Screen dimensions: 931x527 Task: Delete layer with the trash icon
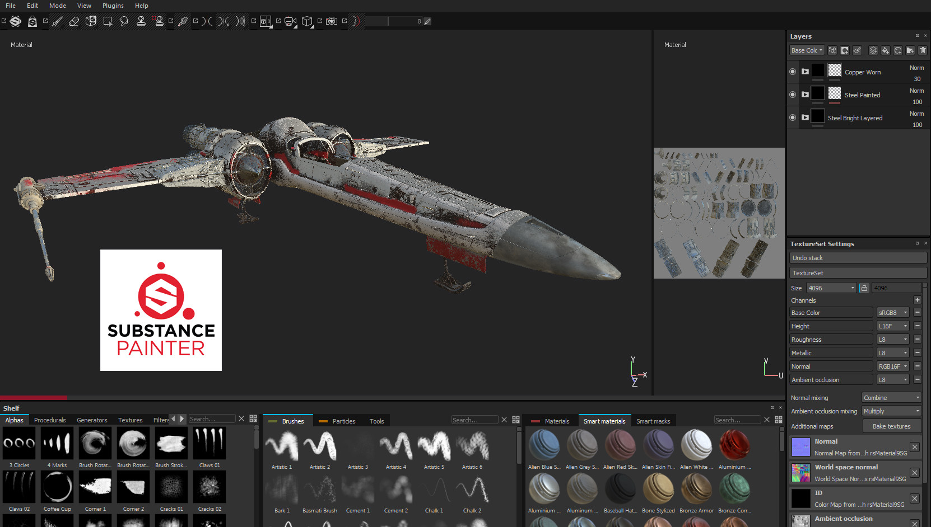923,50
